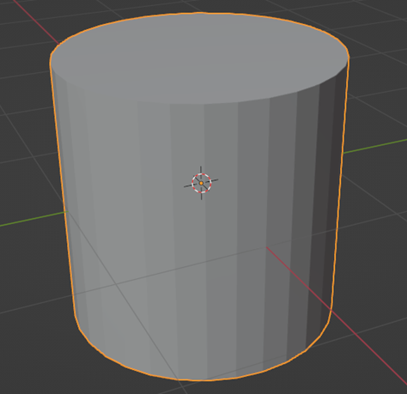Click the orange selection outline at cylinder's bottom
Image resolution: width=407 pixels, height=394 pixels.
(200, 380)
